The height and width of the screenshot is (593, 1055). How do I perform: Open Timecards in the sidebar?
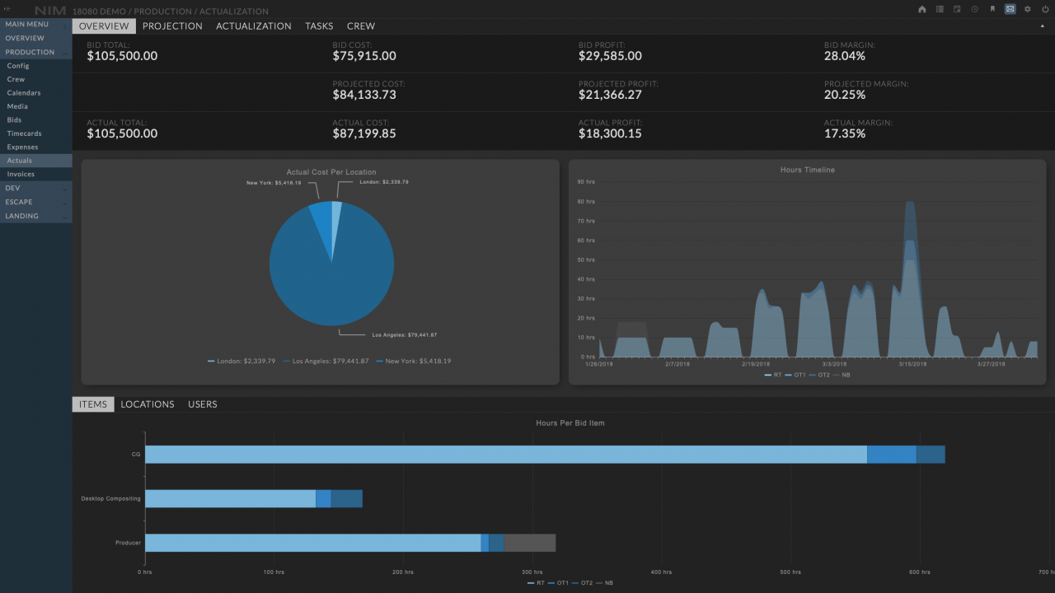[x=24, y=133]
